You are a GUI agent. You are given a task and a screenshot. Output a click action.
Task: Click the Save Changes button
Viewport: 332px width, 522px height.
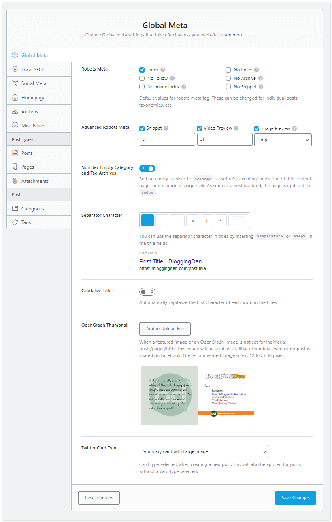click(295, 498)
